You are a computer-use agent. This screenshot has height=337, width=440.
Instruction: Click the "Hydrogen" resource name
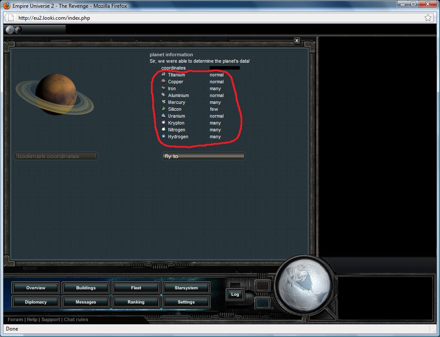pyautogui.click(x=178, y=137)
